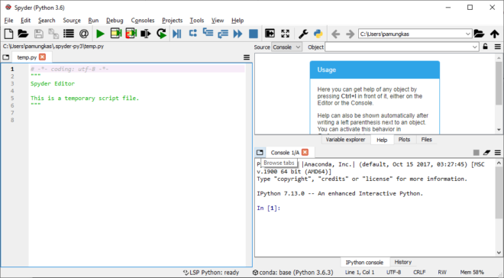Open console options hamburger menu

498,152
